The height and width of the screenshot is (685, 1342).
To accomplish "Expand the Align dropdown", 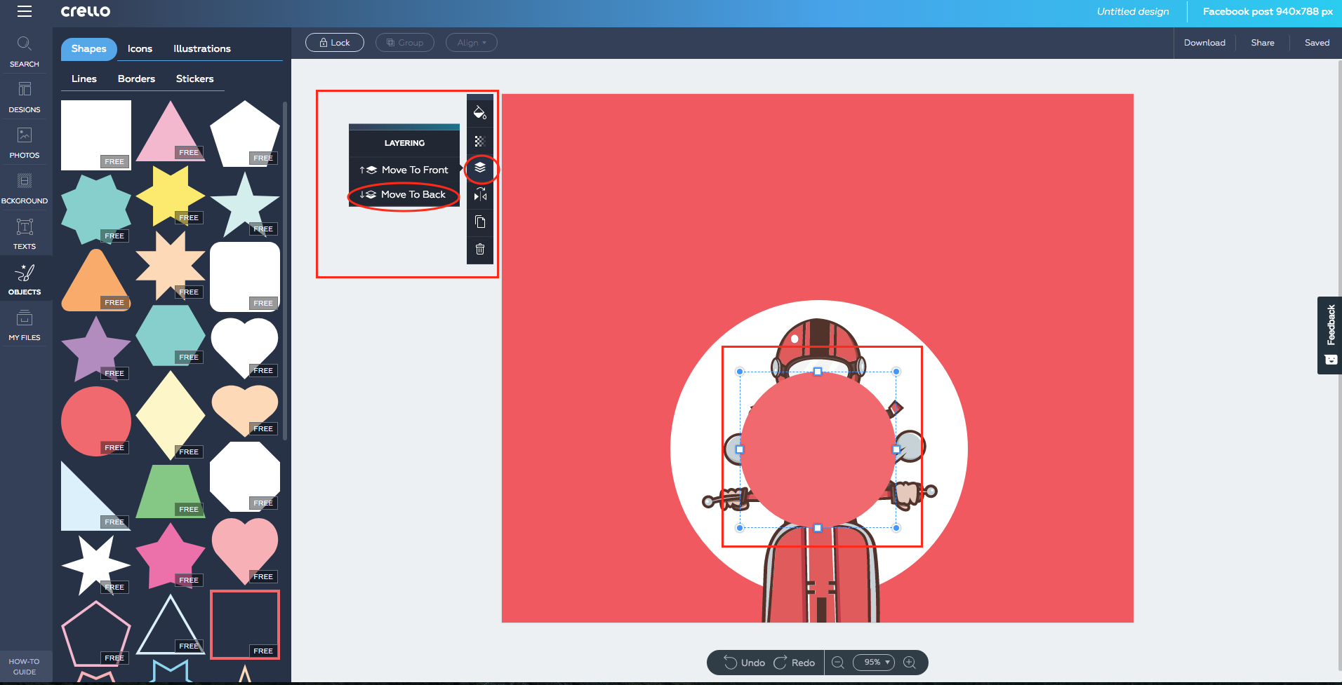I will [x=472, y=43].
